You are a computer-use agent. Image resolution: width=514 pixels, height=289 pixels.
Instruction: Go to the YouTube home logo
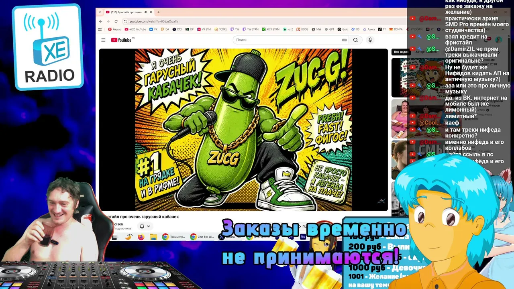click(x=121, y=40)
